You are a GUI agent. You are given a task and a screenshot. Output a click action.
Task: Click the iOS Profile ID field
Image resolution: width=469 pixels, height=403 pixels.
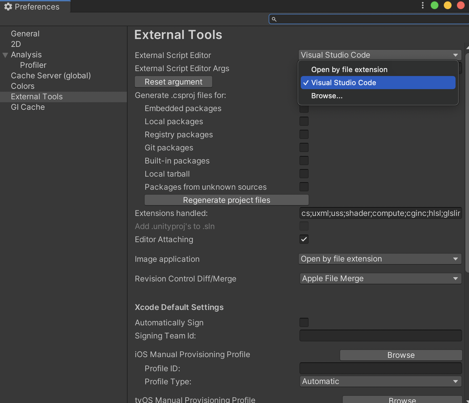381,368
